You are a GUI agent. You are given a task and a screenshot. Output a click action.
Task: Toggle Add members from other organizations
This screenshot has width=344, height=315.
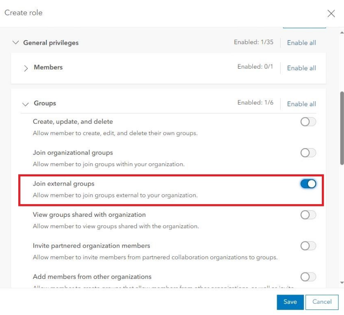pos(308,277)
